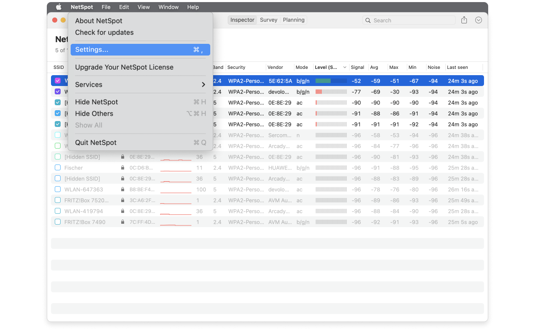Toggle checkbox of Sercomm vendor row
535x334 pixels.
tap(58, 135)
